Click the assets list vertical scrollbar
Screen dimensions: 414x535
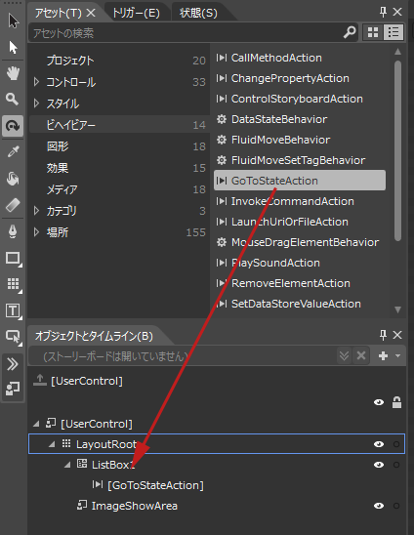click(x=397, y=181)
